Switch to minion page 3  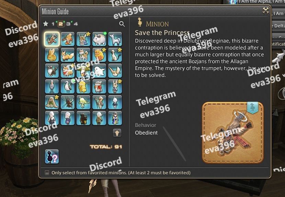(x=68, y=24)
